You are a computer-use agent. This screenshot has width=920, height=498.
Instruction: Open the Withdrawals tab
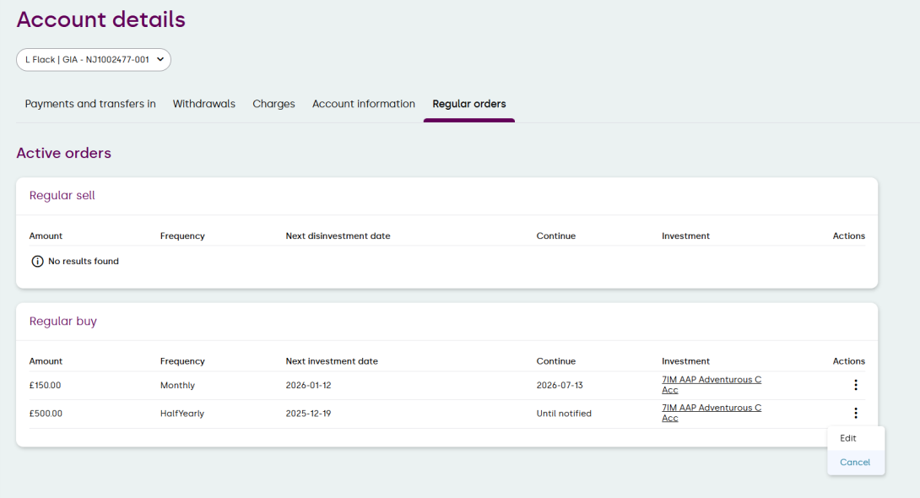click(x=204, y=104)
